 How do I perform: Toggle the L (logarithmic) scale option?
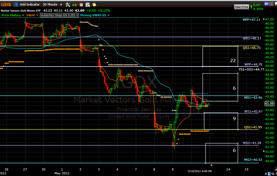tap(269, 174)
